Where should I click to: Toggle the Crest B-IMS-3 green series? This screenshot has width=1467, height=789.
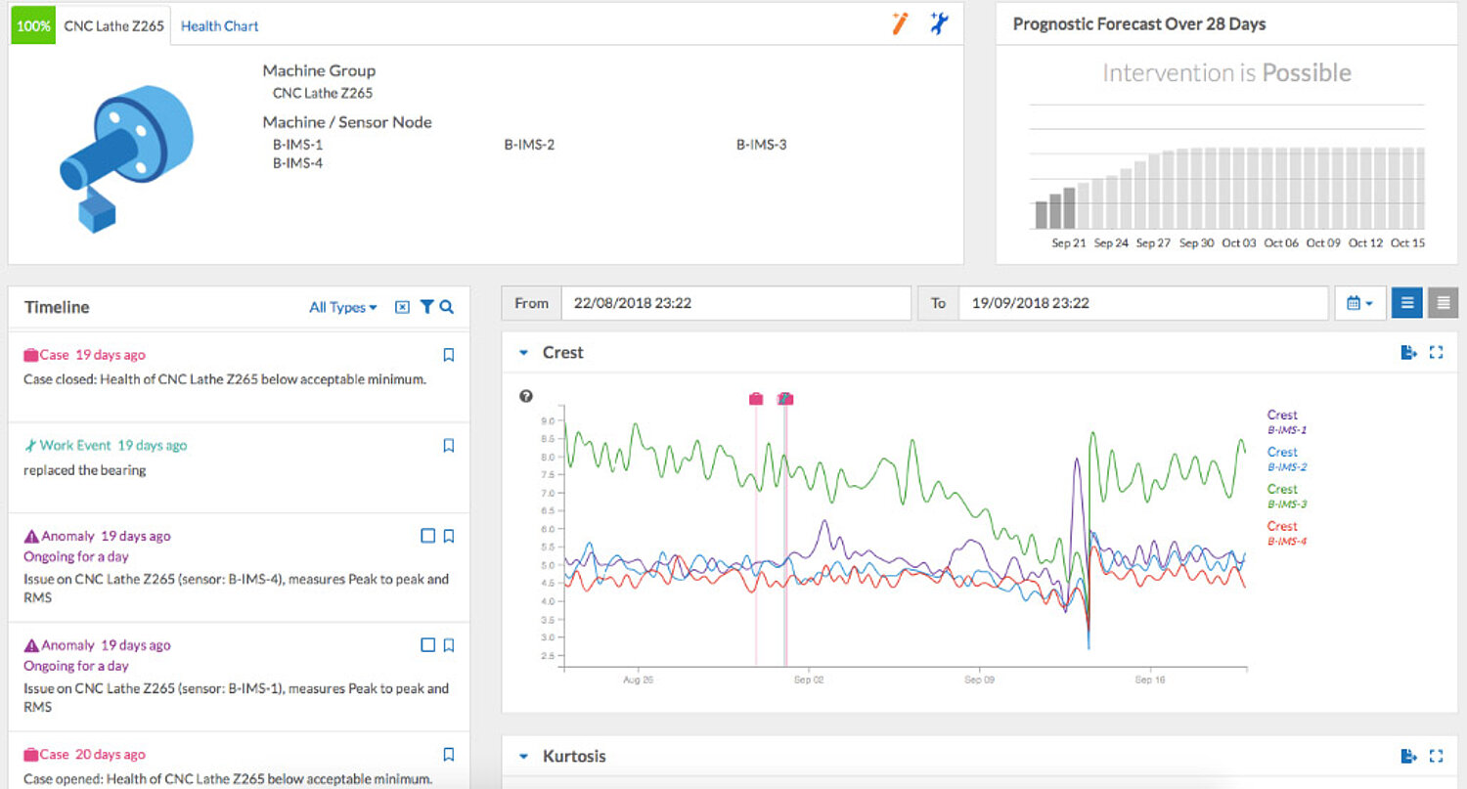tap(1286, 496)
